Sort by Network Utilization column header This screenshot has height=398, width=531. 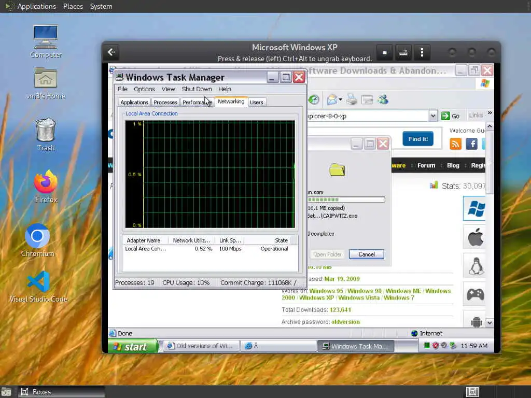tap(192, 240)
